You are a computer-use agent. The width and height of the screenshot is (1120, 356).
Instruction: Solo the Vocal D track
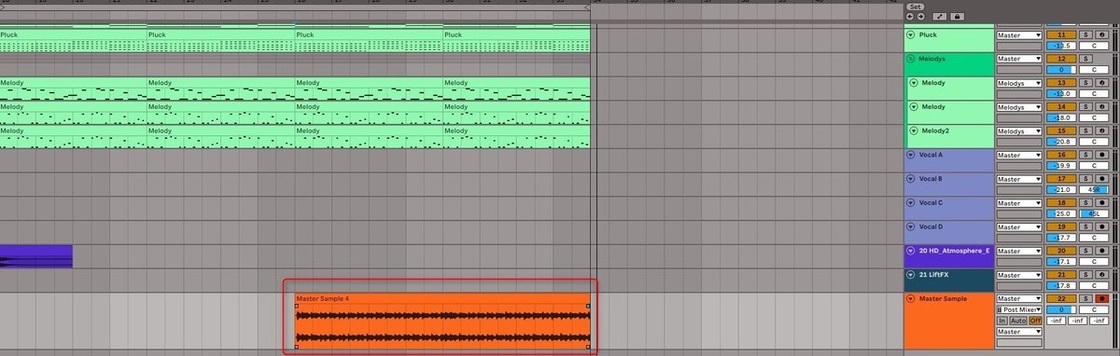click(1085, 226)
